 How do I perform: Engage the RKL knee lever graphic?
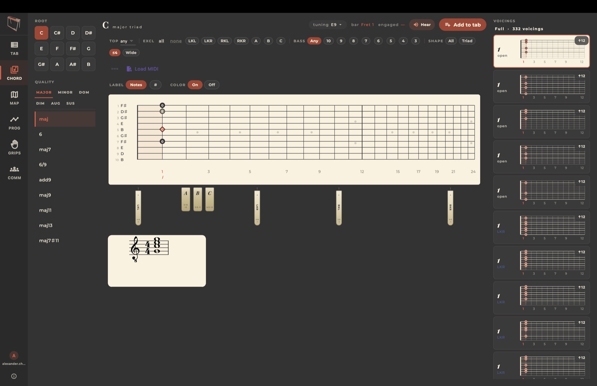point(339,208)
